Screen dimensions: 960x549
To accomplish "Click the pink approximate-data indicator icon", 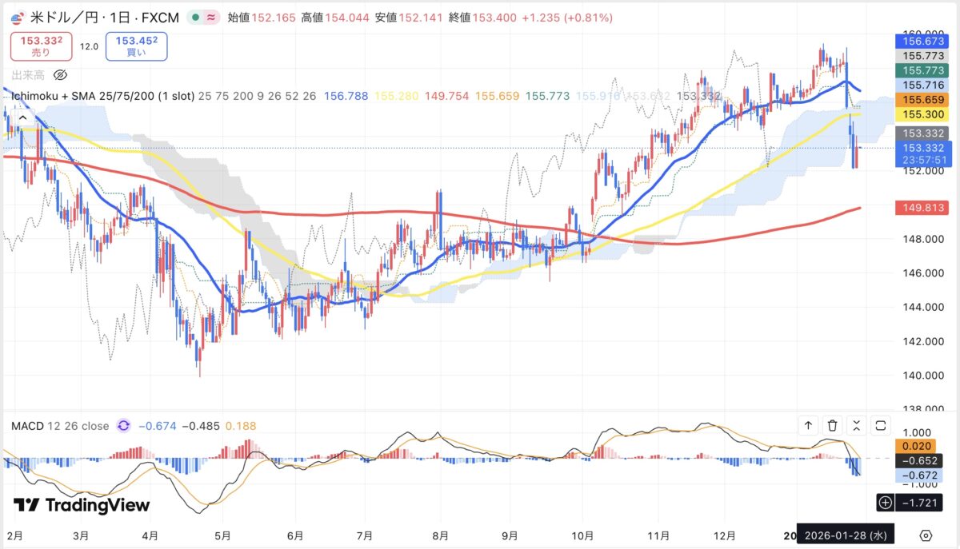I will click(212, 18).
